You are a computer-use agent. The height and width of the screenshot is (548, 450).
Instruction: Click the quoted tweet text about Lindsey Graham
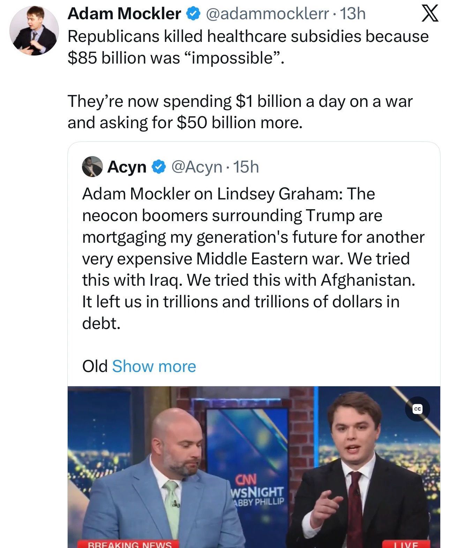[x=253, y=258]
